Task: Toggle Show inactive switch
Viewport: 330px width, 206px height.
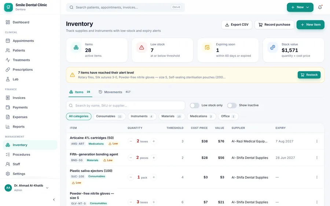Action: [232, 106]
